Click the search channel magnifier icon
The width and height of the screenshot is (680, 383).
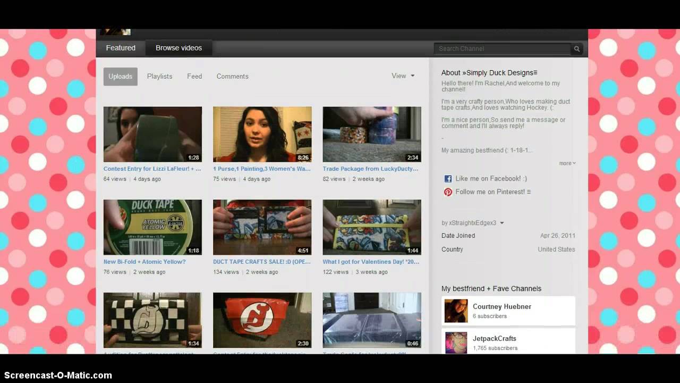pos(576,48)
